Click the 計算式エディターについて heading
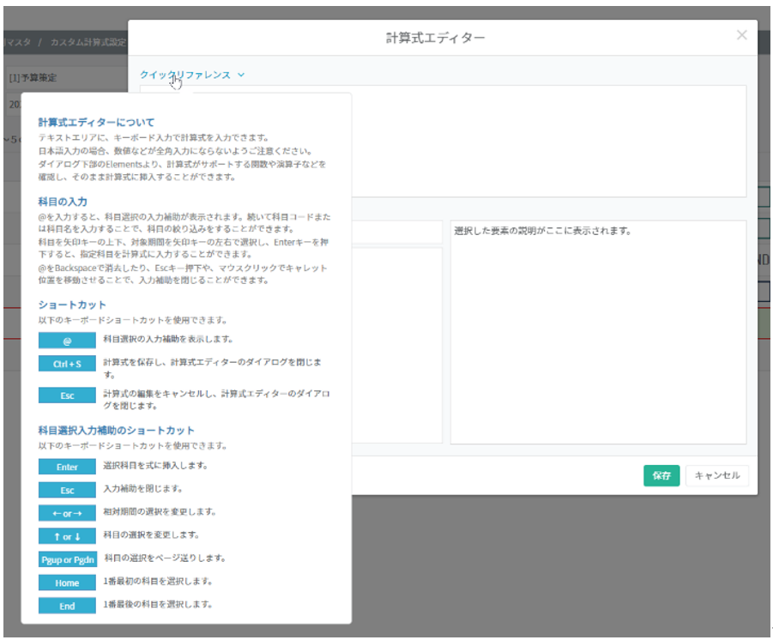 (x=96, y=123)
